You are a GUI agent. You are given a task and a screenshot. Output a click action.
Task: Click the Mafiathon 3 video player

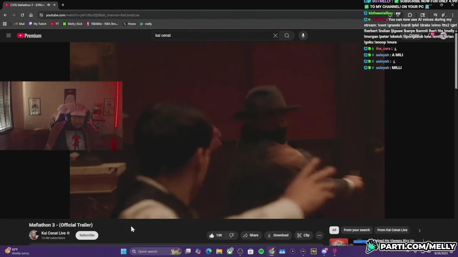coord(227,130)
